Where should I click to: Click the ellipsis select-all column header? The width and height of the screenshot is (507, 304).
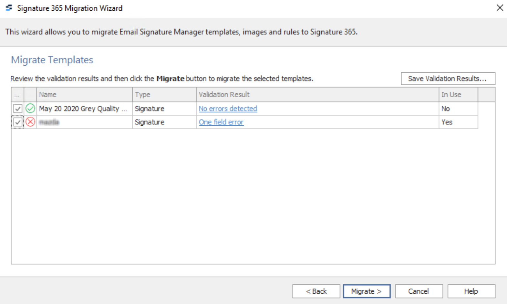click(x=17, y=95)
